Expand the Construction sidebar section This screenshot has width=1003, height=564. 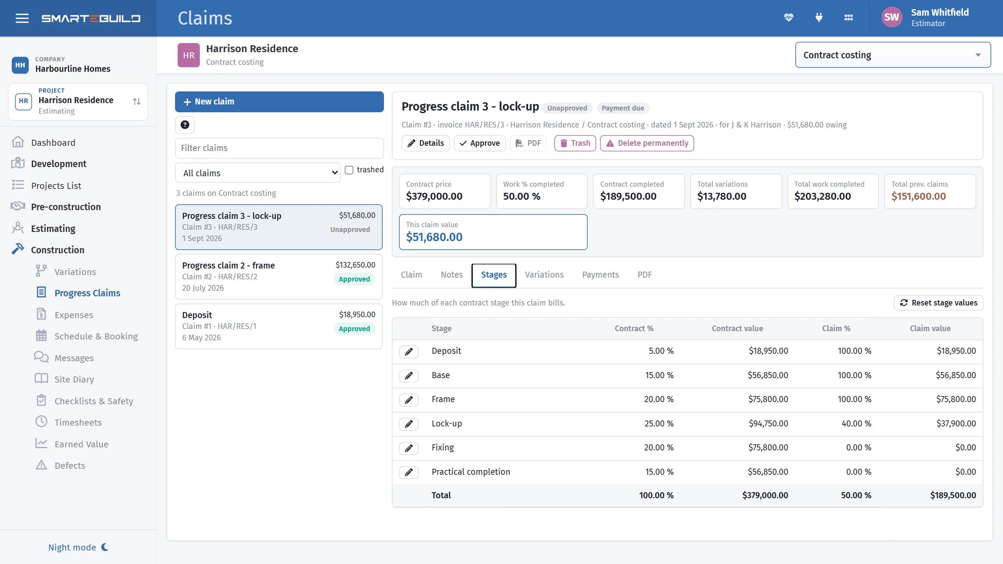tap(57, 250)
